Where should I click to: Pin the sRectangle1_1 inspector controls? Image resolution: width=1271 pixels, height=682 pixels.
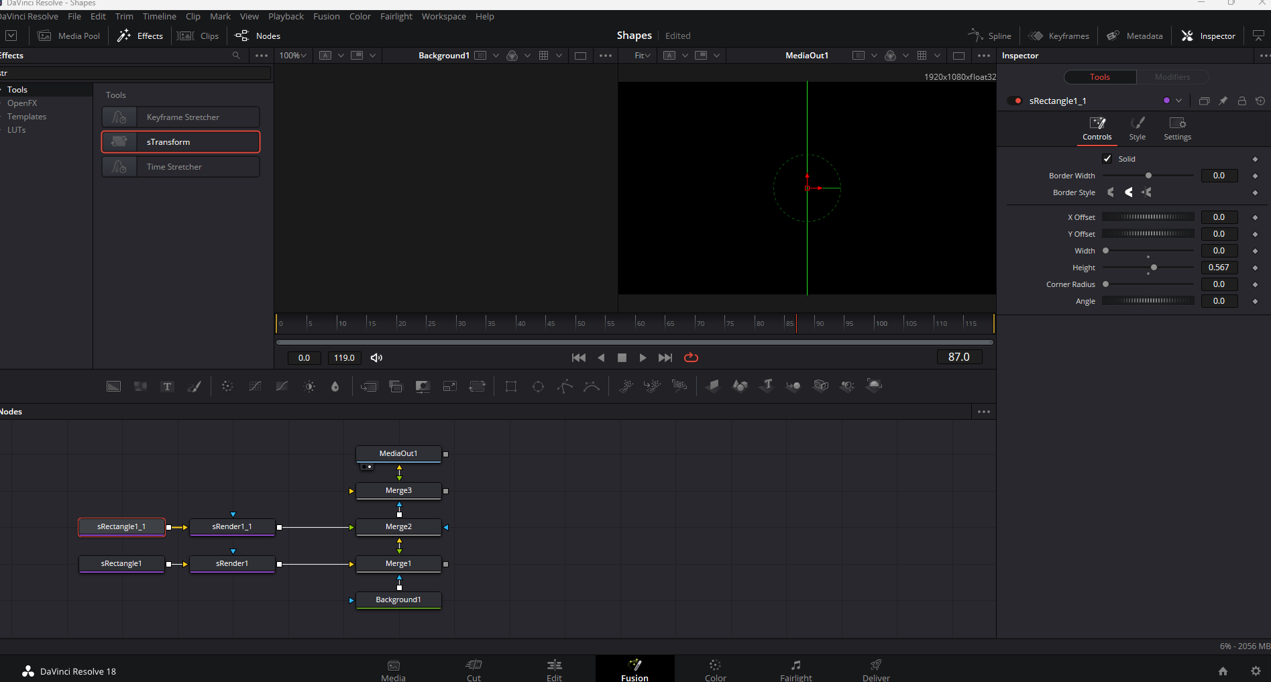pyautogui.click(x=1223, y=101)
